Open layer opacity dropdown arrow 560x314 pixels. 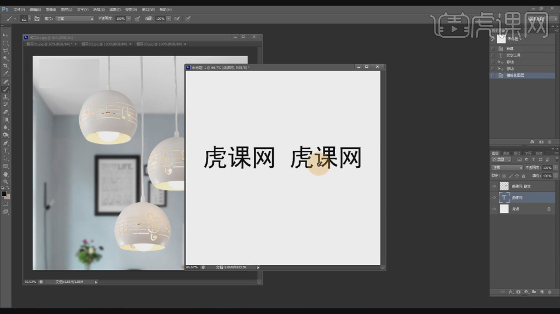click(x=555, y=168)
